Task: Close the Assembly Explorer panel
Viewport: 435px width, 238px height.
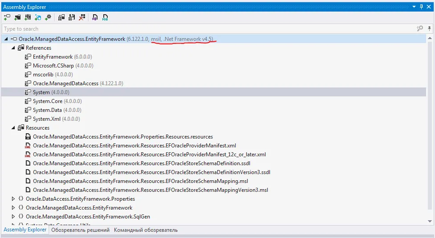Action: click(x=429, y=7)
